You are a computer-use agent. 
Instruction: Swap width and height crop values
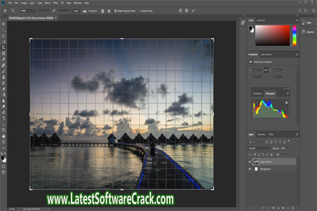[x=54, y=11]
